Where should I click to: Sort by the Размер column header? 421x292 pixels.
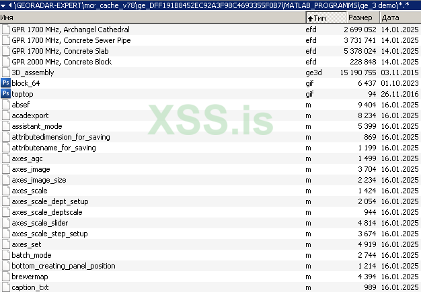pos(363,17)
